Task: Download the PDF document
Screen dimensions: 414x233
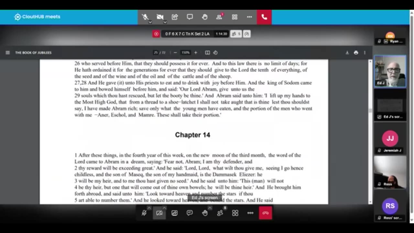Action: (x=347, y=52)
